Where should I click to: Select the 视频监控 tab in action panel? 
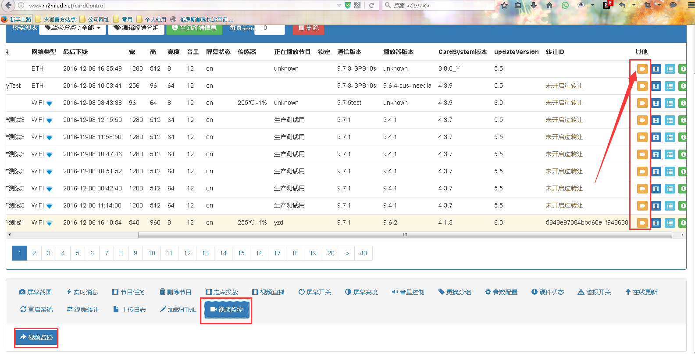(x=226, y=310)
